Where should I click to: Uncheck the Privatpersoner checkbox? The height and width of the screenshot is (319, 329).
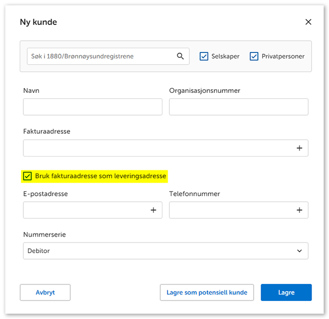tap(254, 56)
